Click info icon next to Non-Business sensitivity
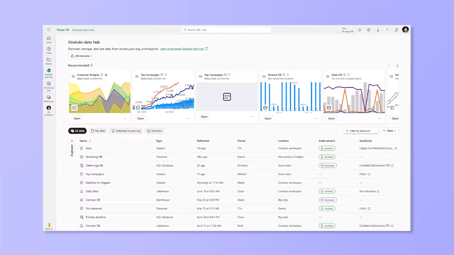 [378, 192]
